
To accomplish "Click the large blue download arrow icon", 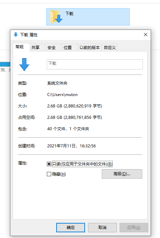I will (x=24, y=64).
